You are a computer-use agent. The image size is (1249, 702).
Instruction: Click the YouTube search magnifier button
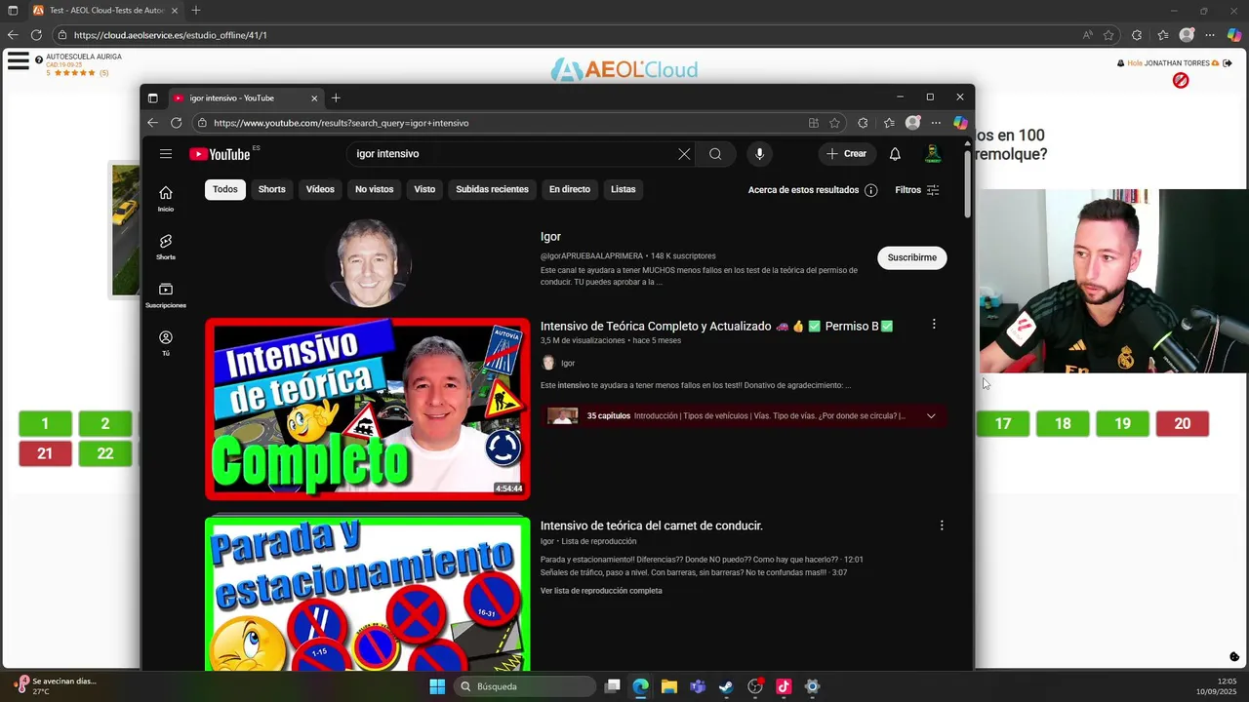[x=715, y=154]
